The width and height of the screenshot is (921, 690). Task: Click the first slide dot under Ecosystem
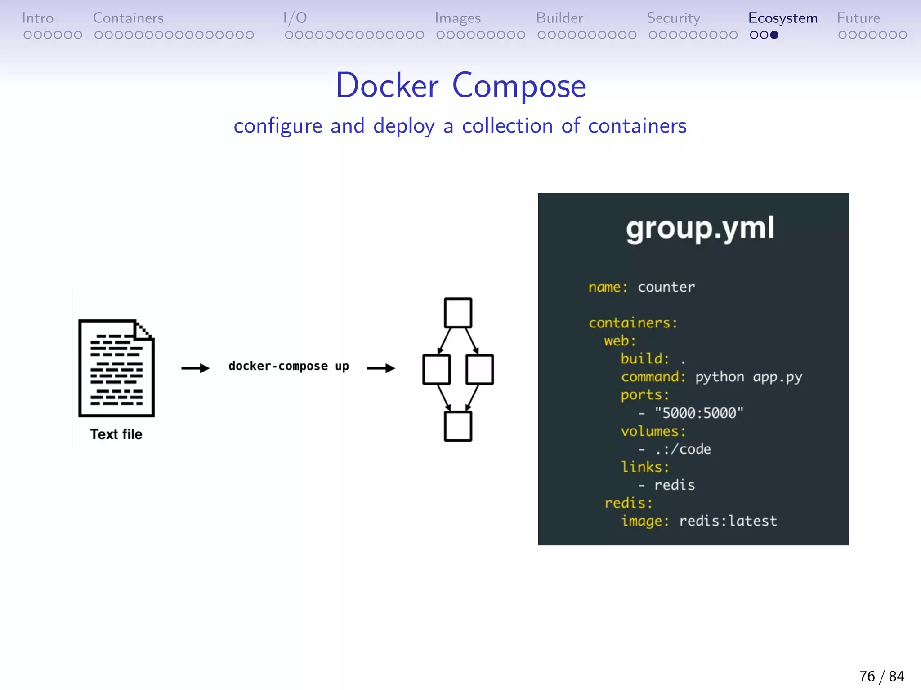(754, 35)
